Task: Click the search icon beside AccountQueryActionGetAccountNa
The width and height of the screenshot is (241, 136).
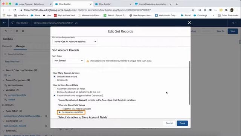Action: click(x=46, y=116)
